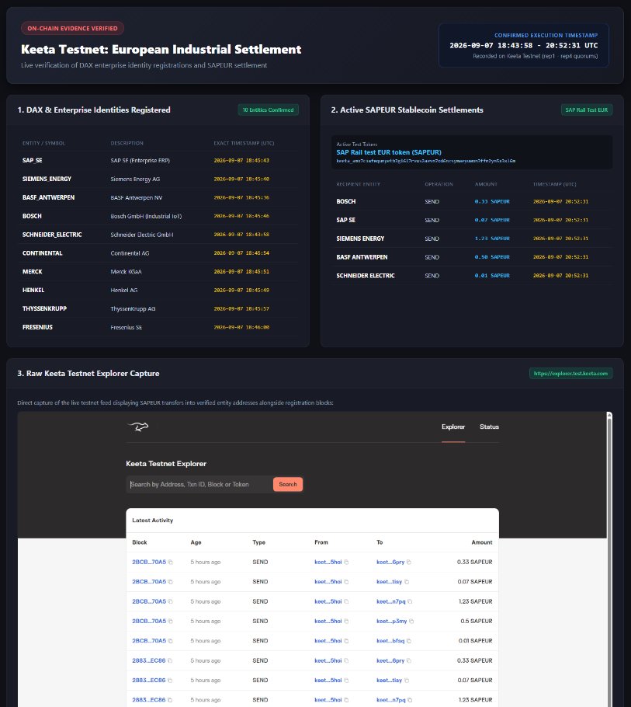
Task: Copy recipient keet...6pry in the 2BCB..70A5 row
Action: tap(408, 562)
